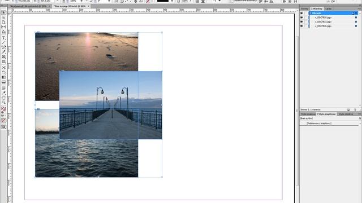Open the paragraph styles panel flyout menu
Viewport: 362px width, 203px height.
coord(359,114)
